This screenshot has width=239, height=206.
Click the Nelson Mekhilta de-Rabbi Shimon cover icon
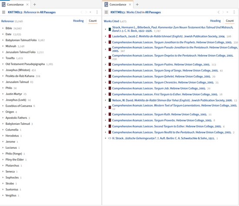tap(110, 100)
